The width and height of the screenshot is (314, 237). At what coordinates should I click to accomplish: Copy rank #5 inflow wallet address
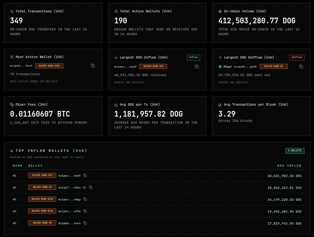(x=85, y=223)
